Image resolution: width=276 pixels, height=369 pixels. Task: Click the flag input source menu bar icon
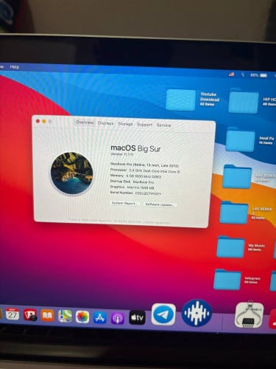coord(231,75)
